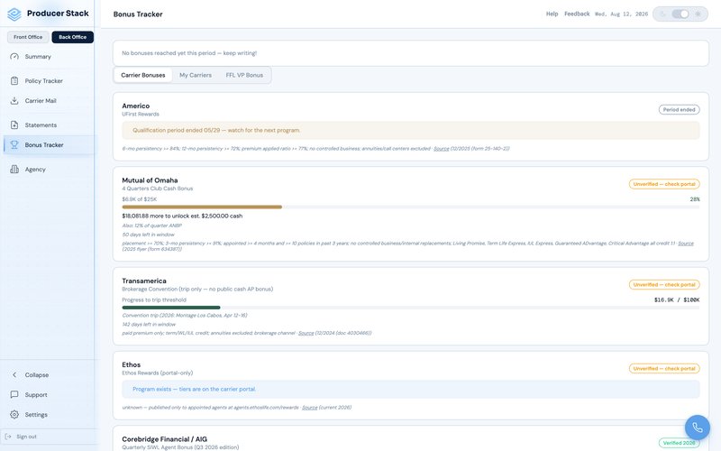Click the sun icon for light mode
Screen dimensions: 721x451
point(698,14)
